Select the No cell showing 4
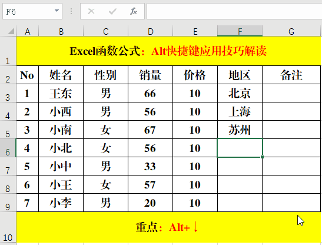This screenshot has width=322, height=245. [x=27, y=148]
